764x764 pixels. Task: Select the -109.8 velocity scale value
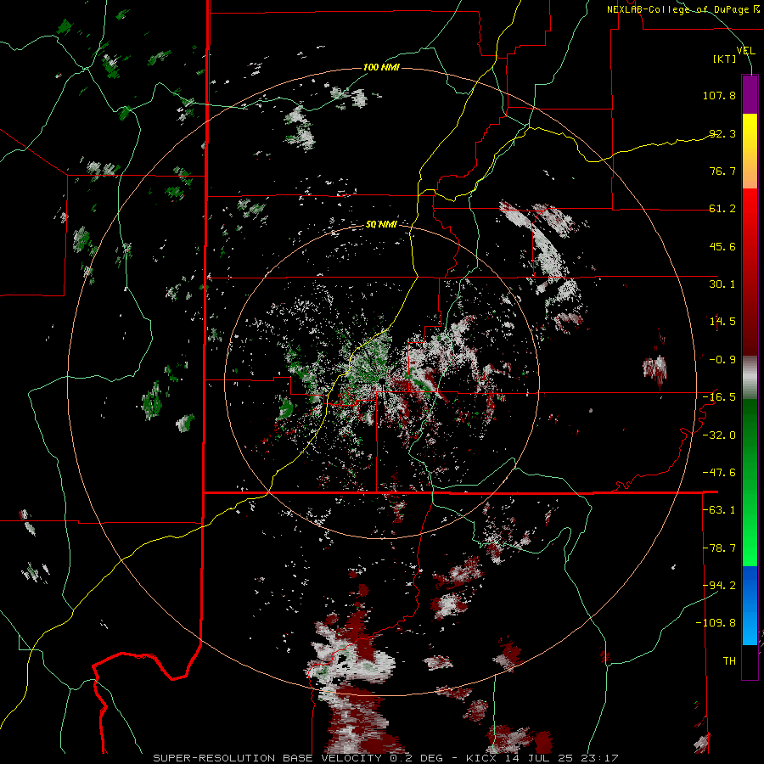(716, 623)
